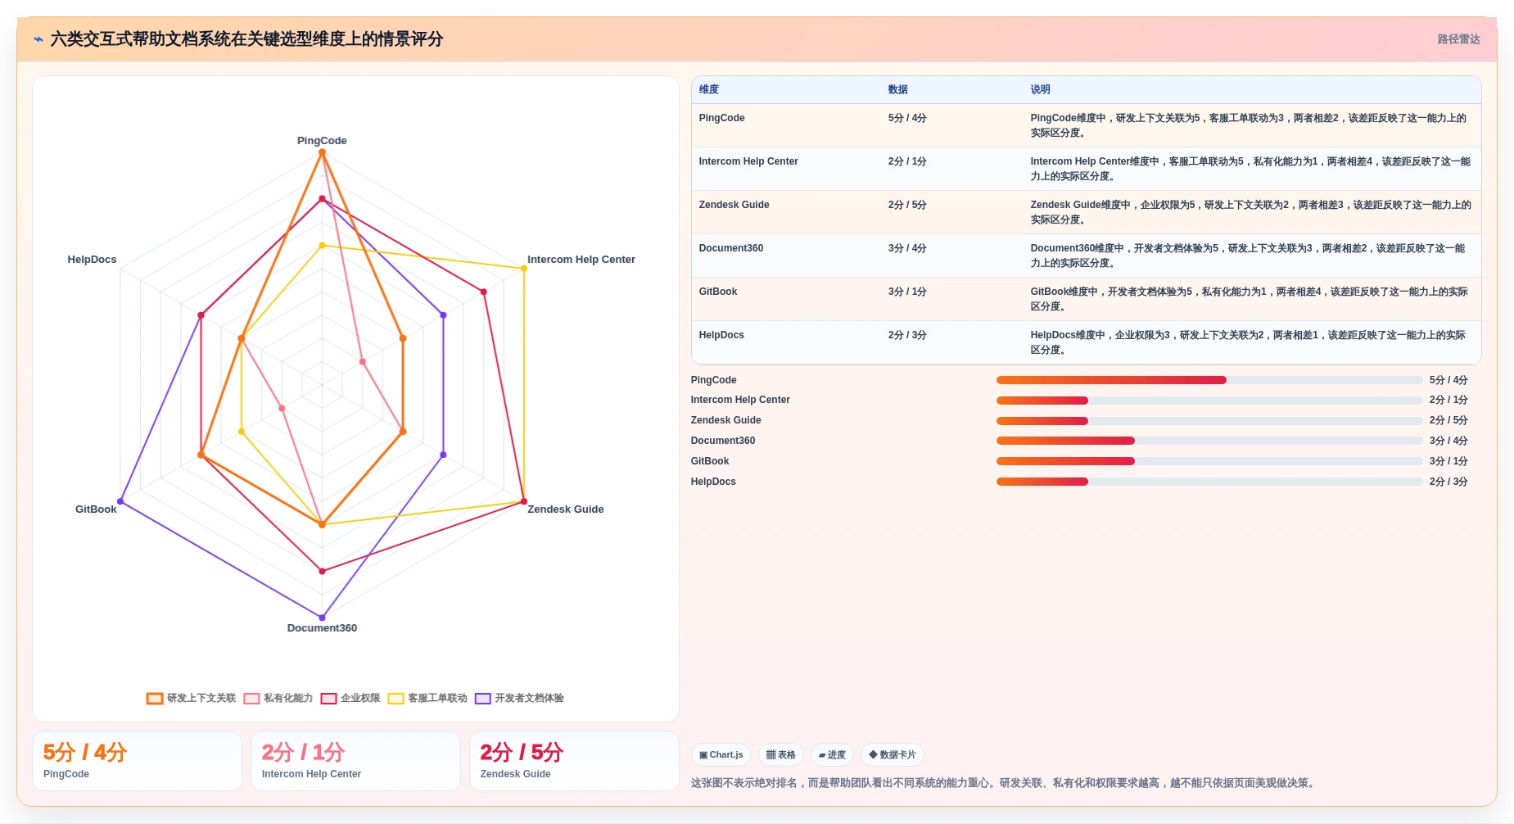Hide the 开发者文档体验 series via legend label

click(529, 699)
